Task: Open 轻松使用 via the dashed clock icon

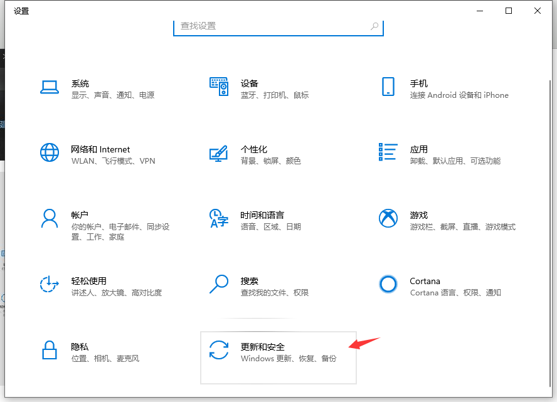Action: (50, 285)
